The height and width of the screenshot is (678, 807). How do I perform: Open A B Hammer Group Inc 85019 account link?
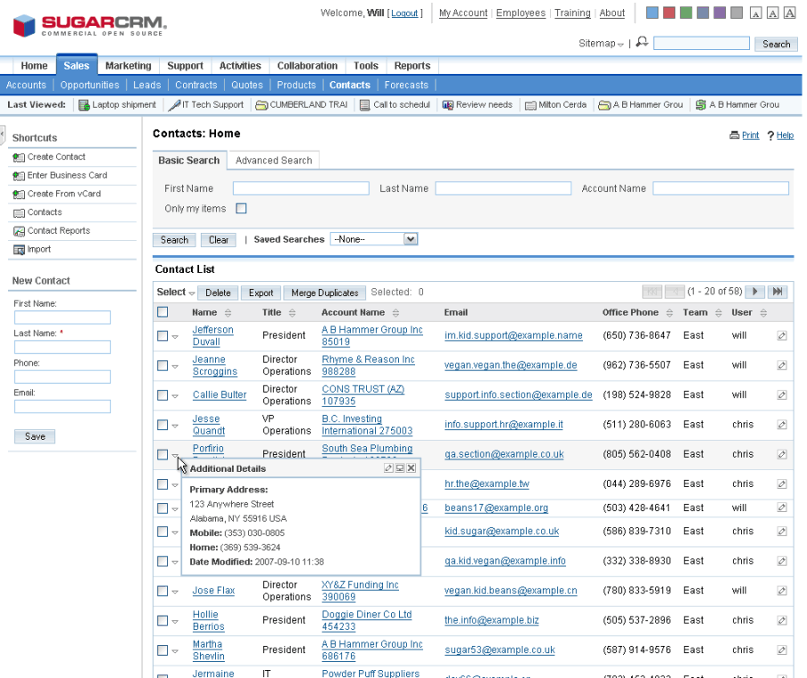372,336
